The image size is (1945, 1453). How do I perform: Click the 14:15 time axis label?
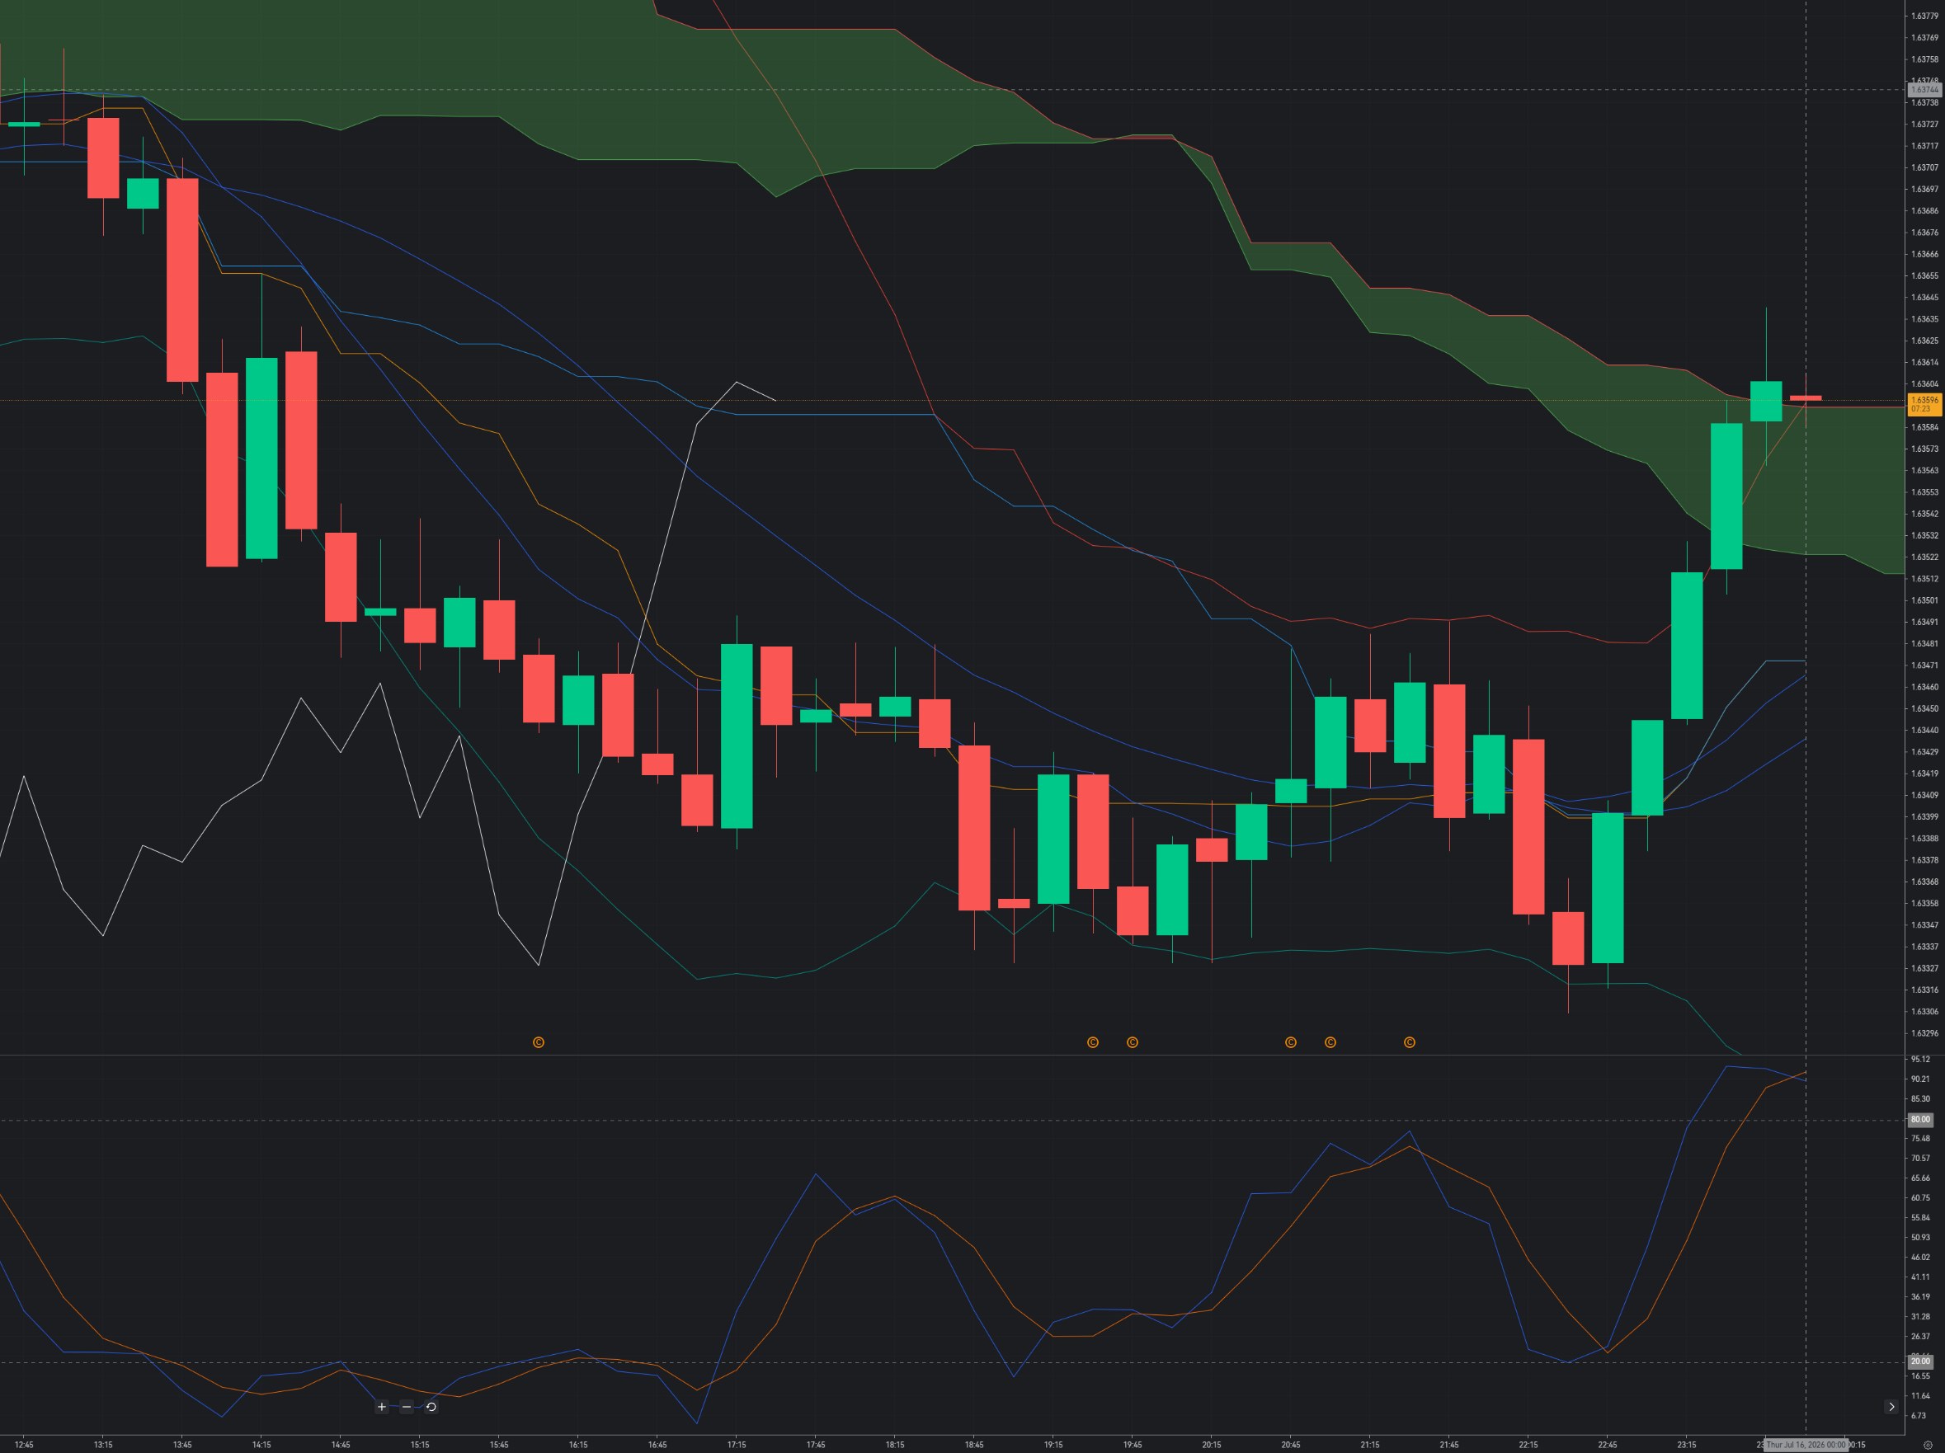click(x=261, y=1445)
